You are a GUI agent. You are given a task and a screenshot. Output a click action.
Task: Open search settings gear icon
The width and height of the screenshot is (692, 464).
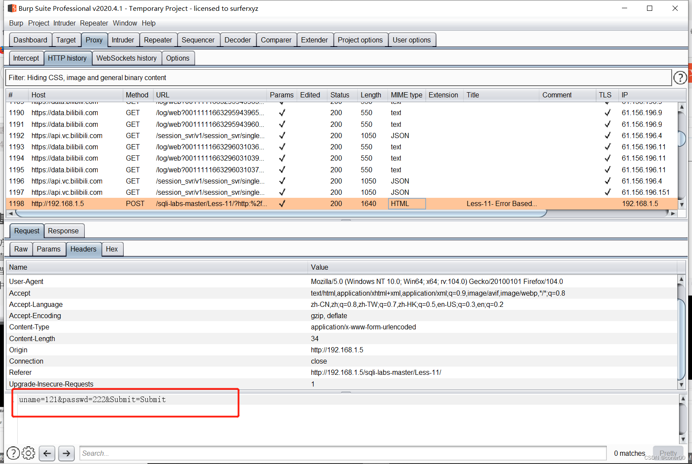[x=29, y=453]
